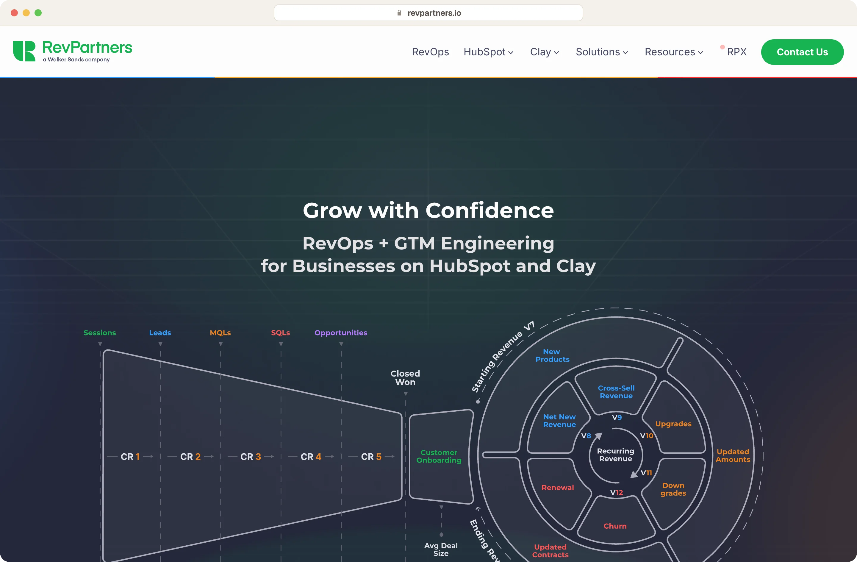Click the Leads funnel label

pos(160,332)
